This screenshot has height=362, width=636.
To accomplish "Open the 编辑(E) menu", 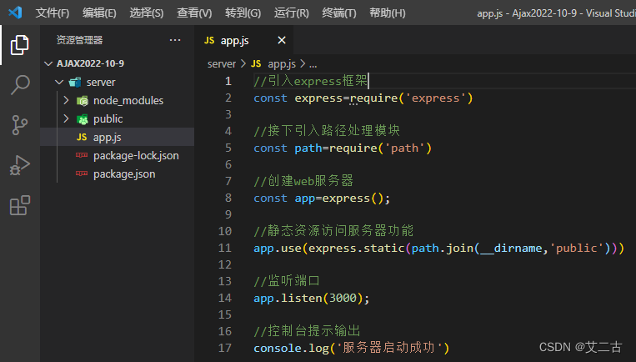I will (x=99, y=13).
